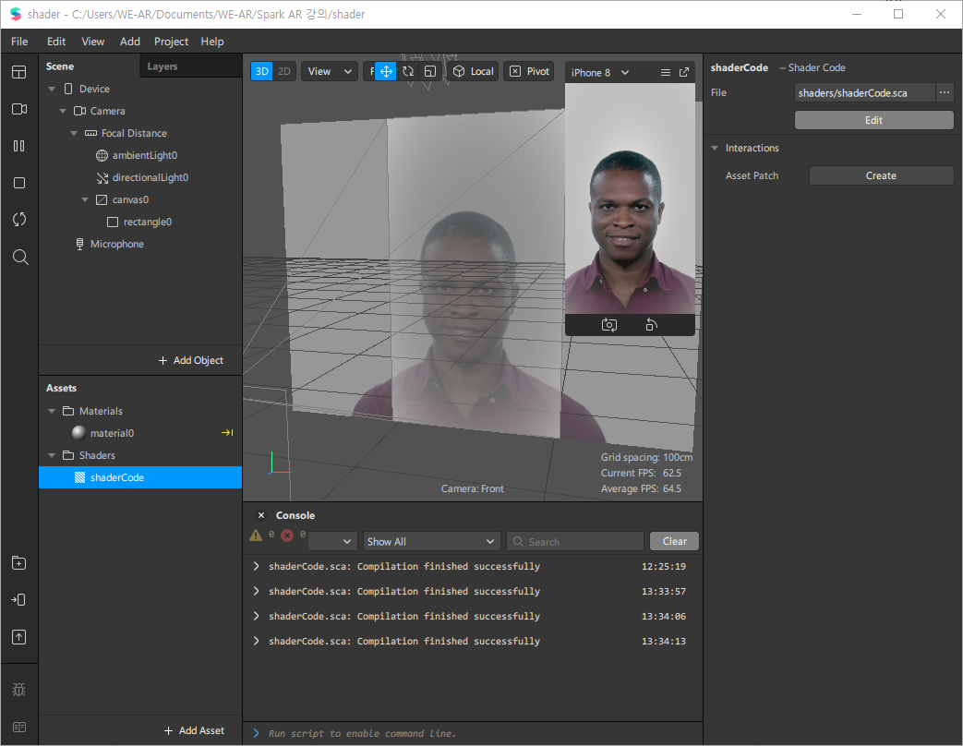Open the iPhone 8 device dropdown
Screen dimensions: 963x746
point(600,72)
